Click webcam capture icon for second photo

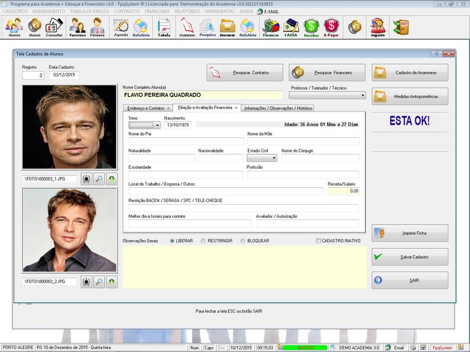coord(86,282)
